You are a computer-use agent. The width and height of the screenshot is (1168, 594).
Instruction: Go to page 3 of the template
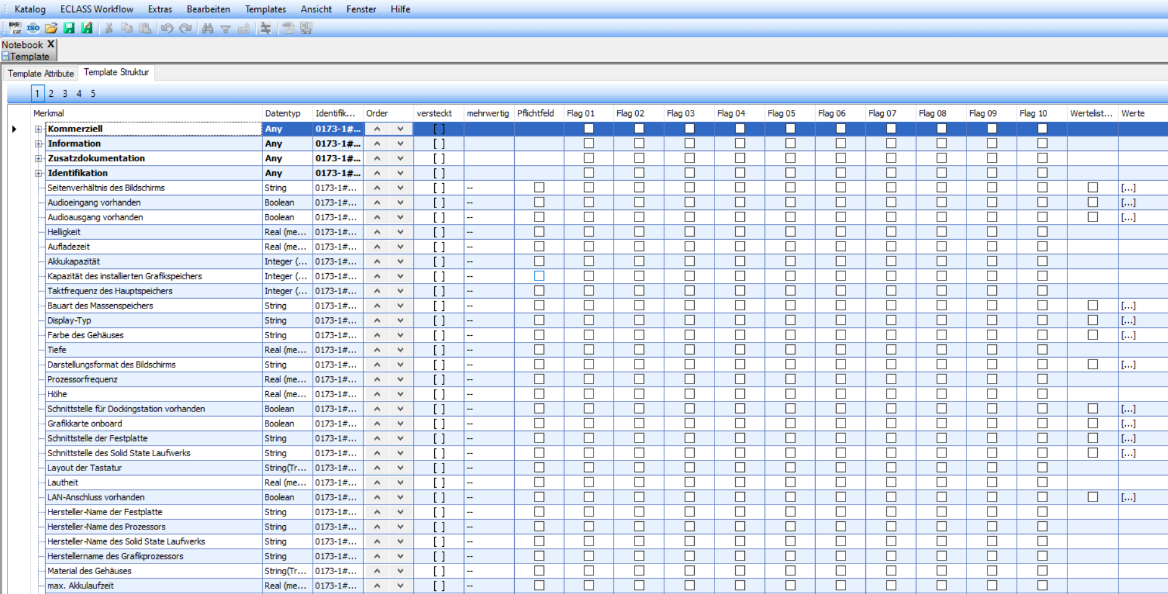coord(65,94)
